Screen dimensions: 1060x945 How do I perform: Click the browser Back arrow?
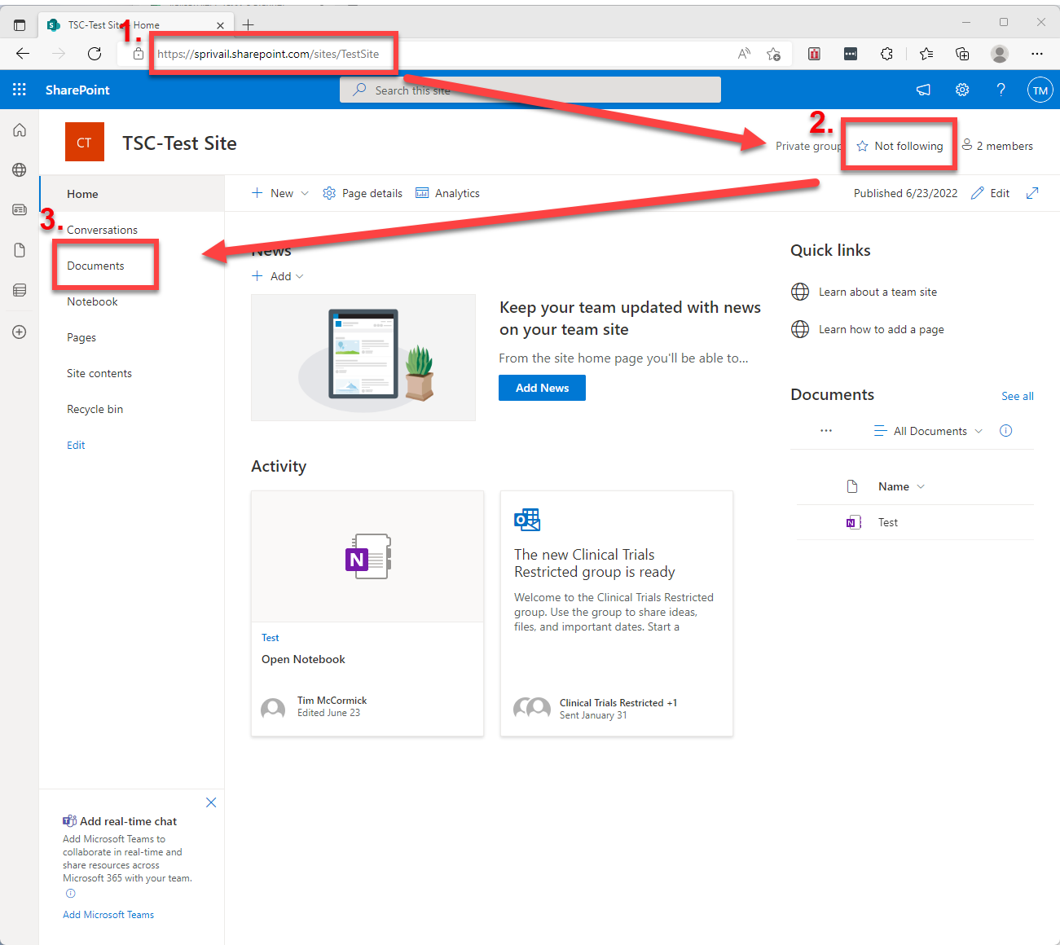[23, 54]
